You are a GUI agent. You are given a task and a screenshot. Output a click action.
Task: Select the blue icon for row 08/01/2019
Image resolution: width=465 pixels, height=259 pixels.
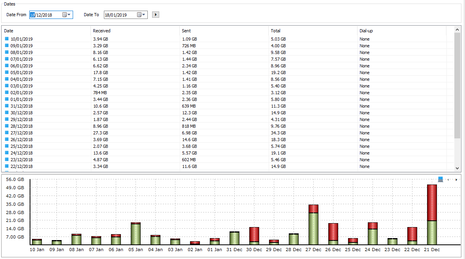[x=7, y=52]
